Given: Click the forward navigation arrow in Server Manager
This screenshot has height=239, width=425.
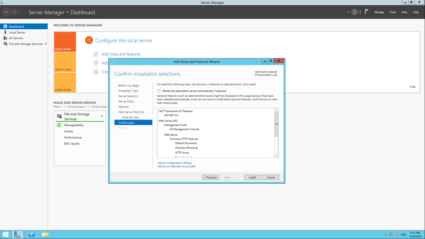Looking at the screenshot, I should (x=14, y=12).
